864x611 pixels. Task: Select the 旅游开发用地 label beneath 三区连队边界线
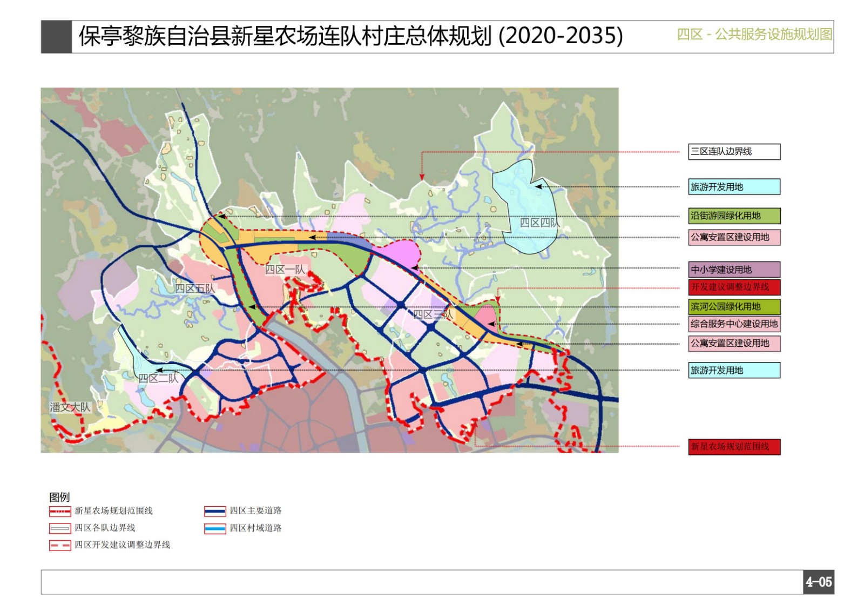734,187
